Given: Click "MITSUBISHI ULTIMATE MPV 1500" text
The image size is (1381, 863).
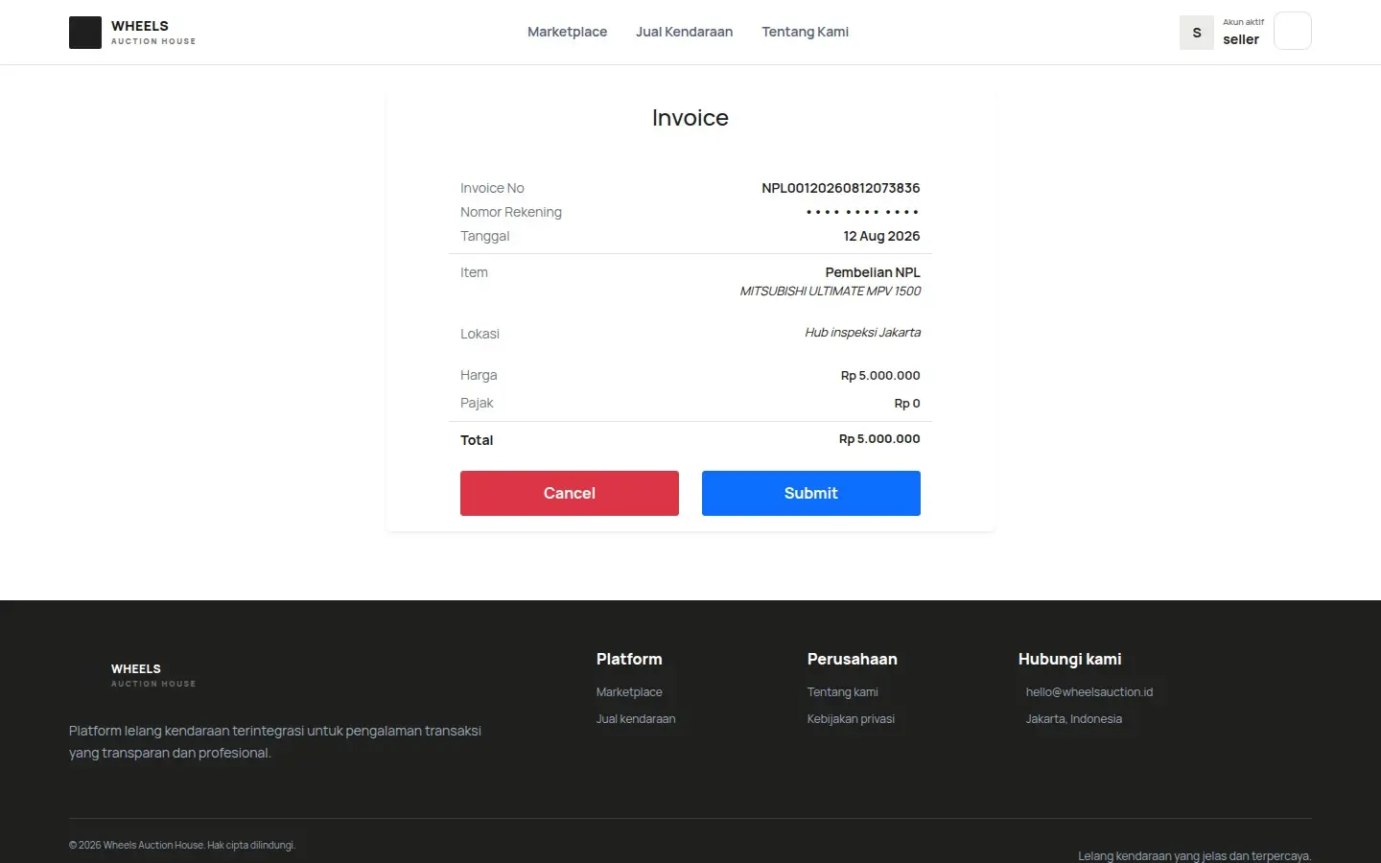Looking at the screenshot, I should click(831, 292).
